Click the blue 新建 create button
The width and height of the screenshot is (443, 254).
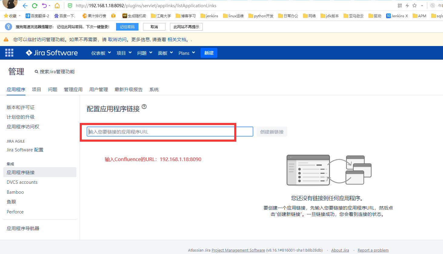click(209, 53)
